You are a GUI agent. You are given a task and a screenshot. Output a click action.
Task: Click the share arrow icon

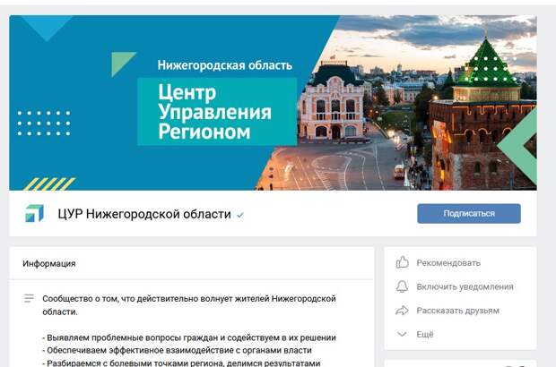pos(402,311)
